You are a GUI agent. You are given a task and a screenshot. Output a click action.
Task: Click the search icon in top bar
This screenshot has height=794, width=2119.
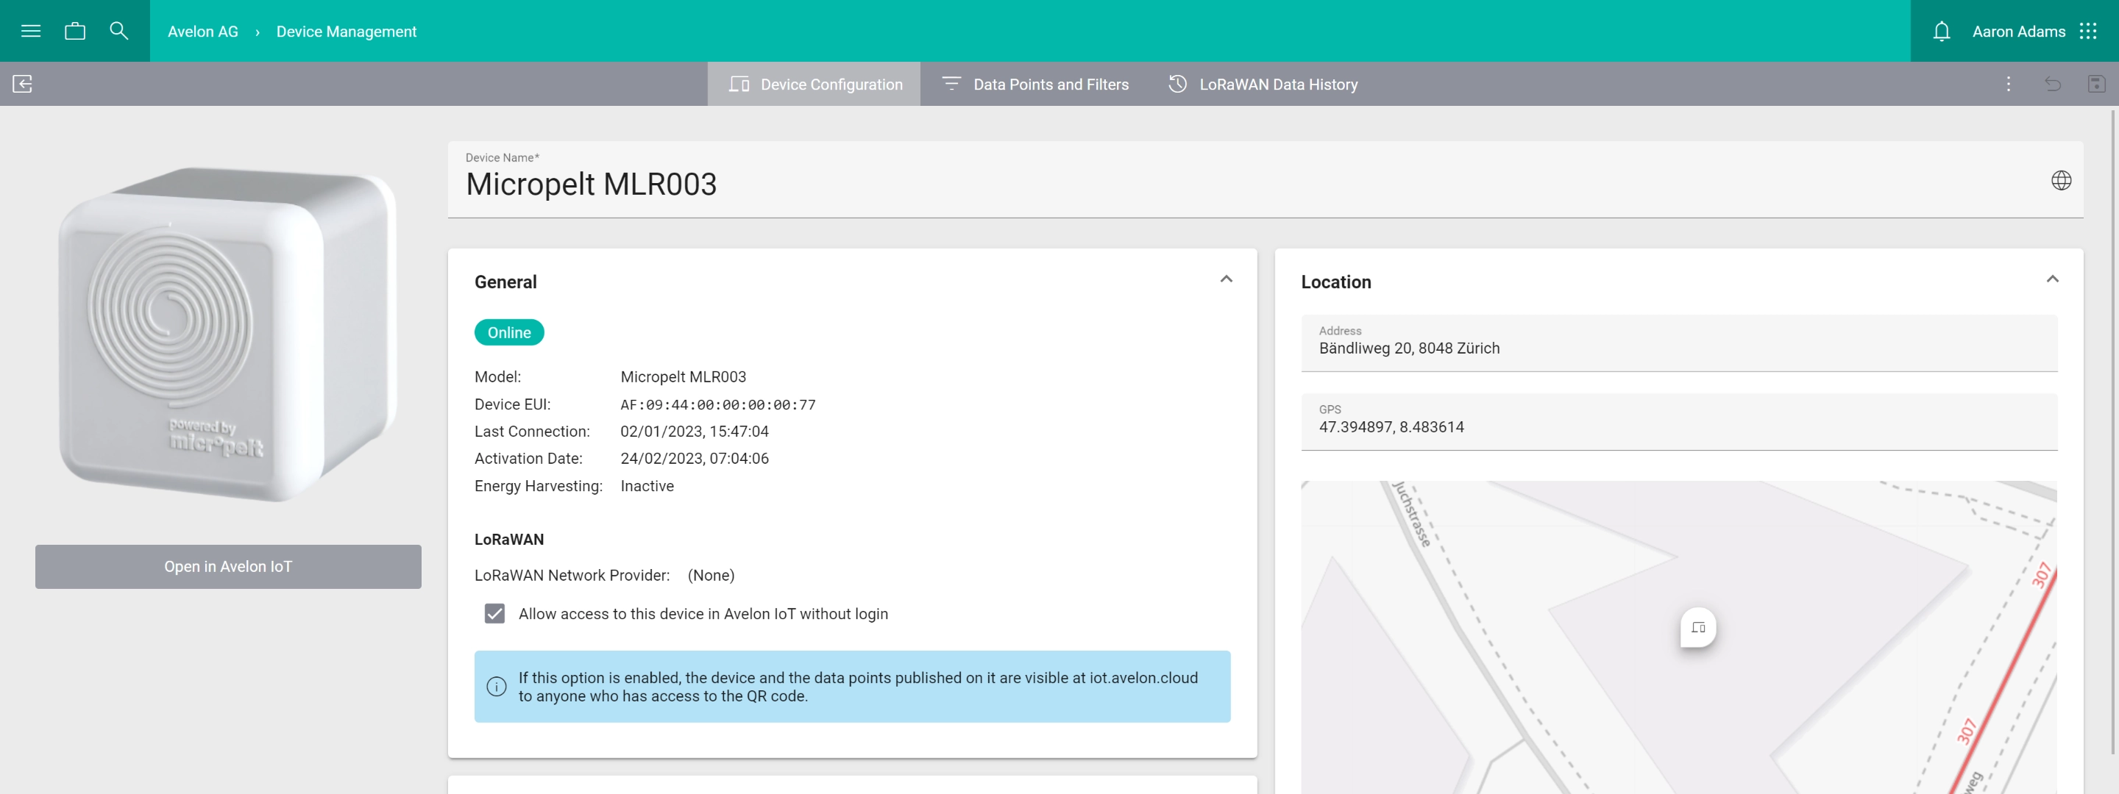point(119,29)
